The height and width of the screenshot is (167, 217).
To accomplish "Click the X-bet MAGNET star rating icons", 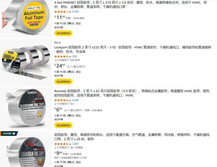I will click(61, 12).
